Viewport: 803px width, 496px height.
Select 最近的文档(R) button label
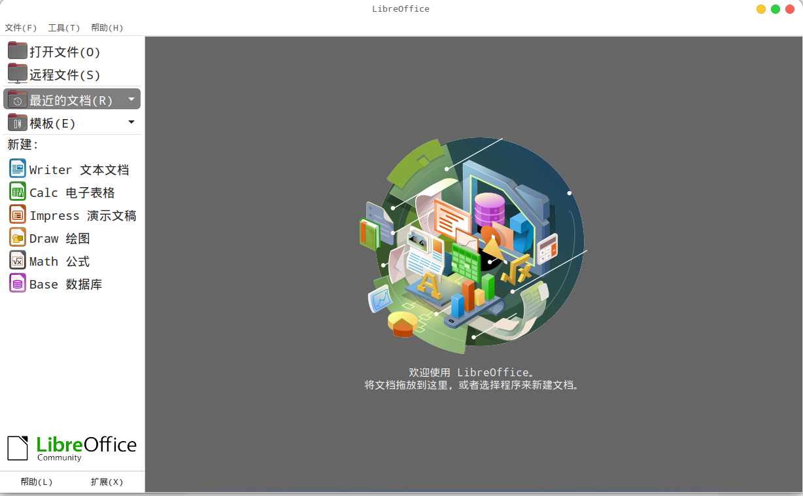pos(71,100)
